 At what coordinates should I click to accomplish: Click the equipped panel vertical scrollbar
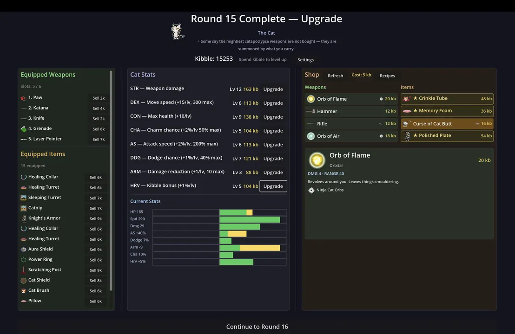point(111,180)
